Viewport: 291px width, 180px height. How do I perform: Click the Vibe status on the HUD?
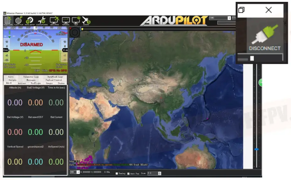pyautogui.click(x=45, y=70)
